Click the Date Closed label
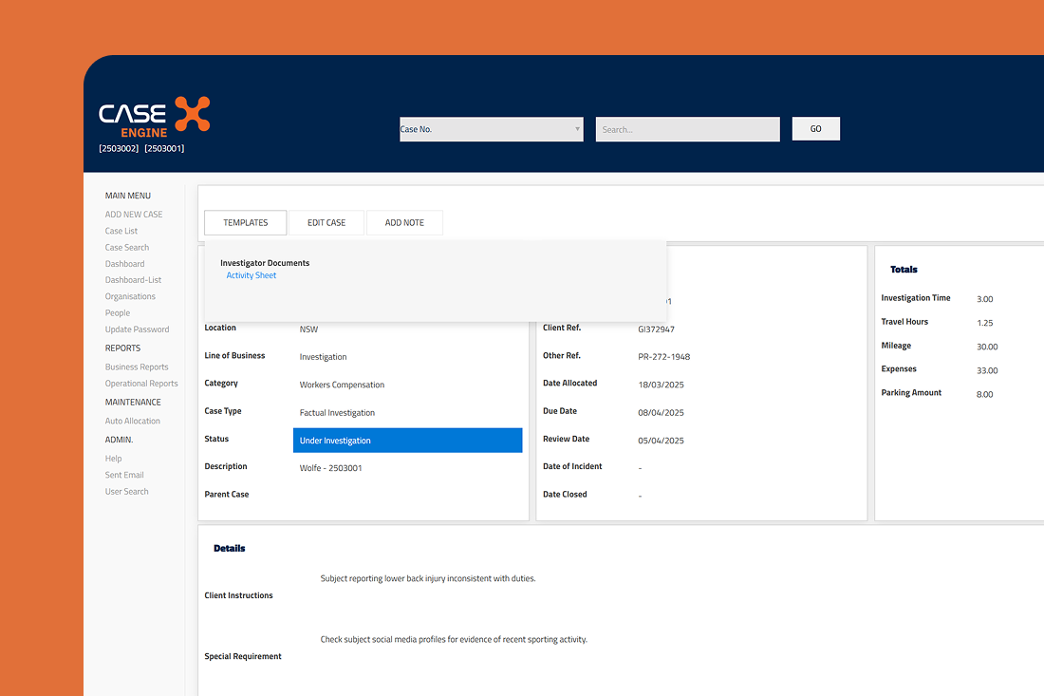 point(565,494)
